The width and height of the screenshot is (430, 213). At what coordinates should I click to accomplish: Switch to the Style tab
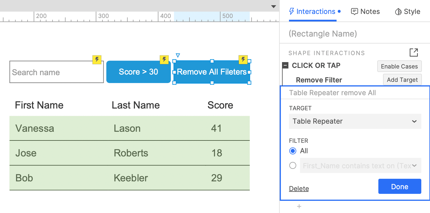[408, 12]
